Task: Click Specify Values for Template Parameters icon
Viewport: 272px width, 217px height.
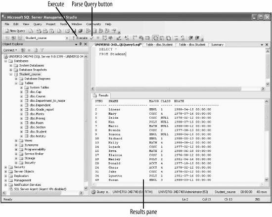Action: 127,38
